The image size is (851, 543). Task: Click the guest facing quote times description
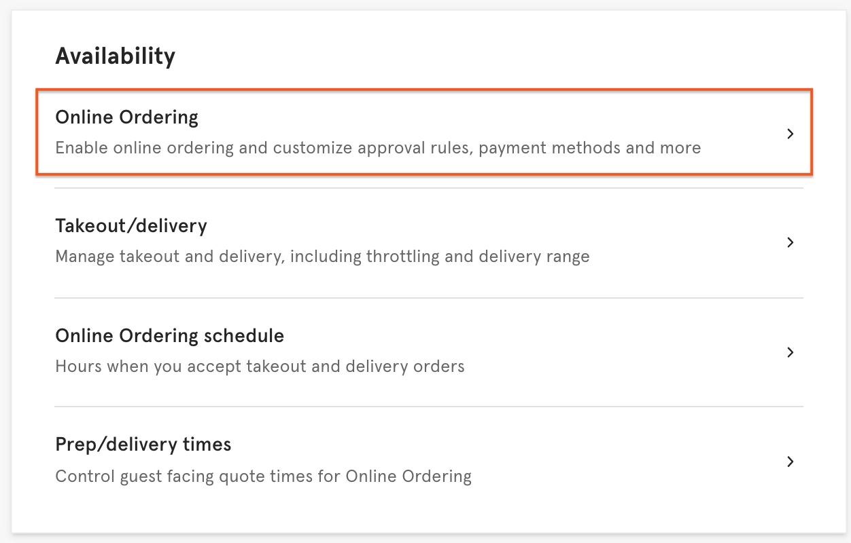263,476
